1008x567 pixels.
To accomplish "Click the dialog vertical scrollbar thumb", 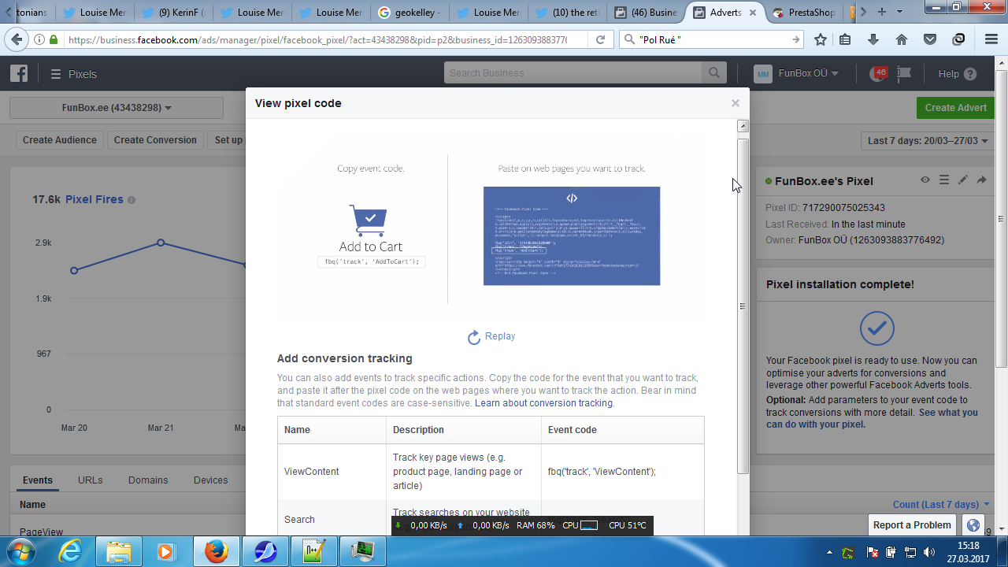I will click(x=743, y=306).
